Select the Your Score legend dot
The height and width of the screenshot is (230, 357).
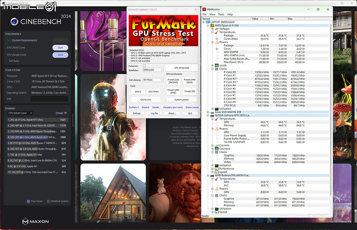[x=28, y=201]
